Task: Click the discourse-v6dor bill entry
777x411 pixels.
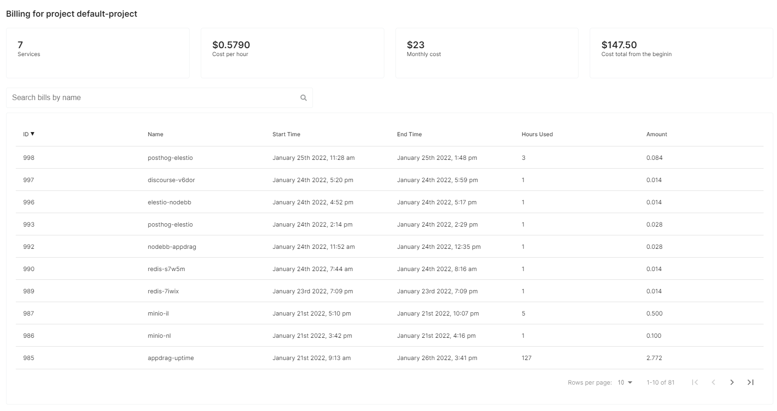Action: (x=171, y=180)
